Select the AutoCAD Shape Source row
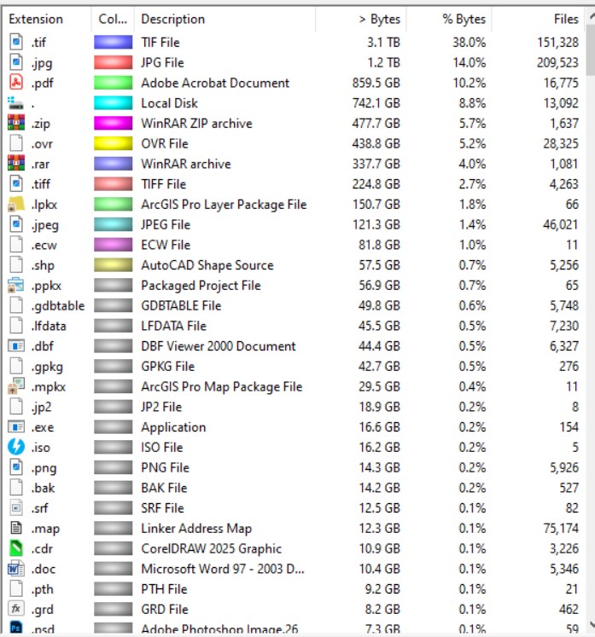 (x=207, y=265)
